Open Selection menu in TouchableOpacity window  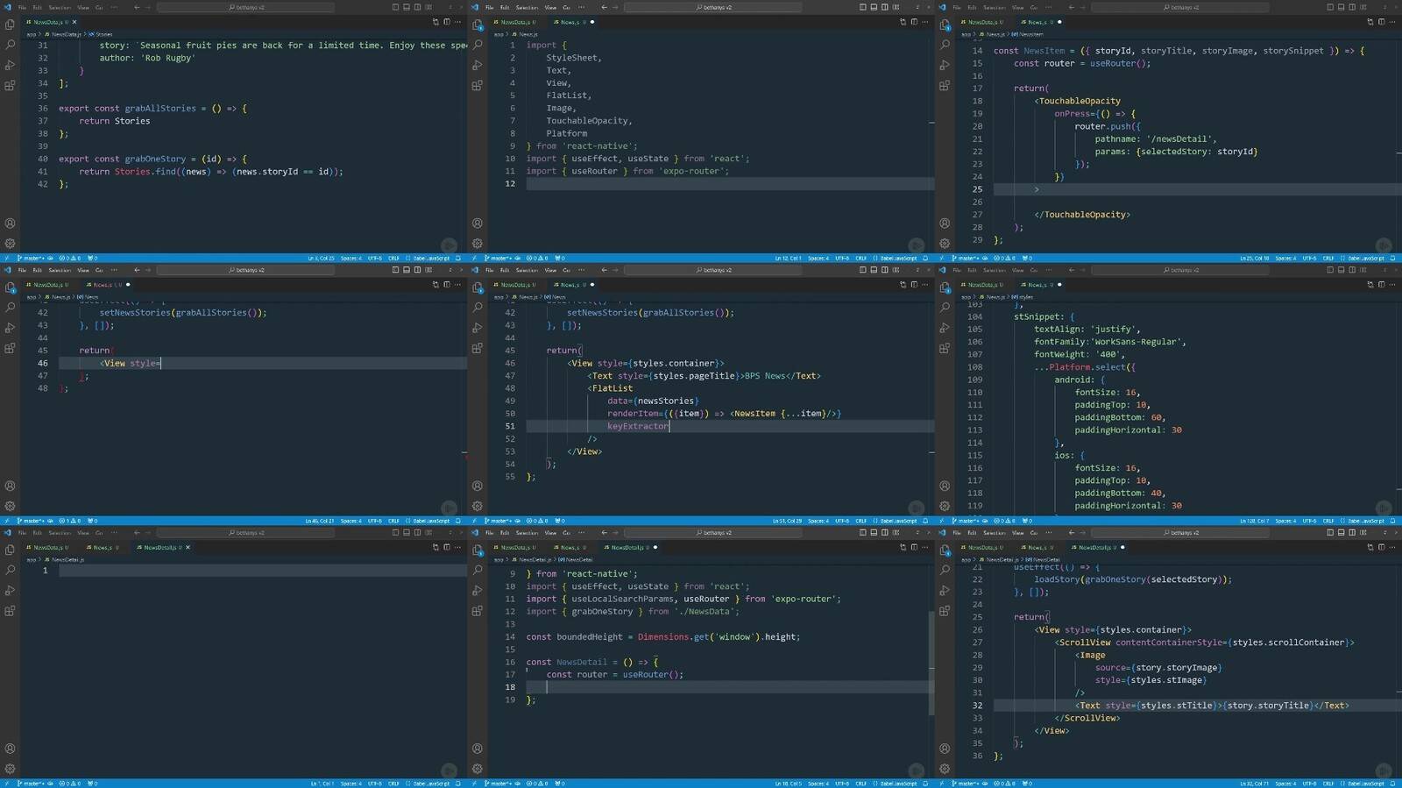(x=995, y=7)
